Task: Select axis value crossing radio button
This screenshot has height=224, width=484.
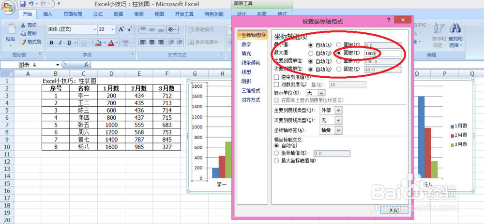Action: (x=276, y=153)
